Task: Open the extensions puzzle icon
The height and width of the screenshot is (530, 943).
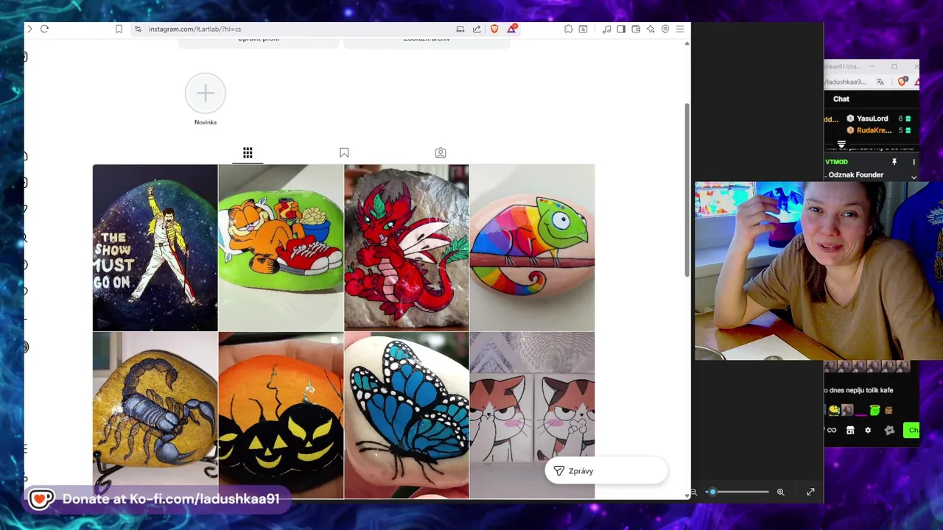Action: tap(569, 29)
